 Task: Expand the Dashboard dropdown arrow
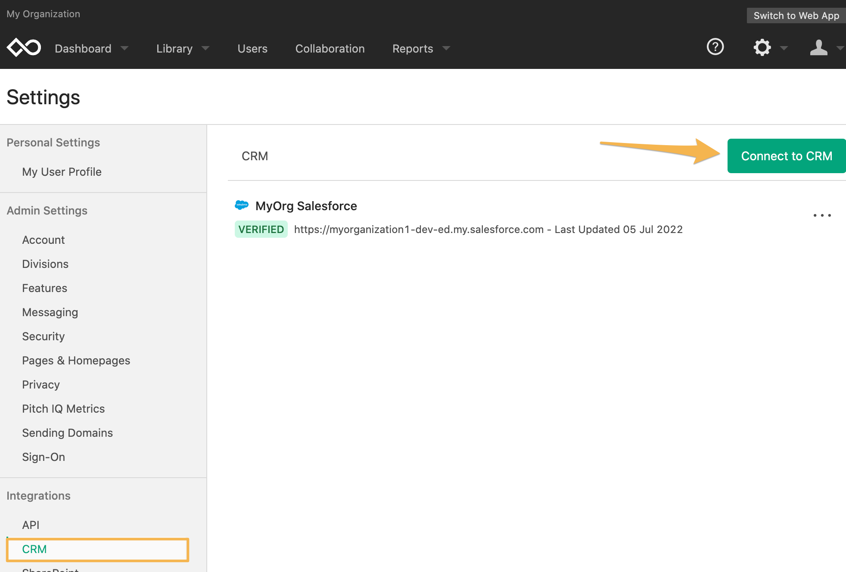click(x=124, y=48)
